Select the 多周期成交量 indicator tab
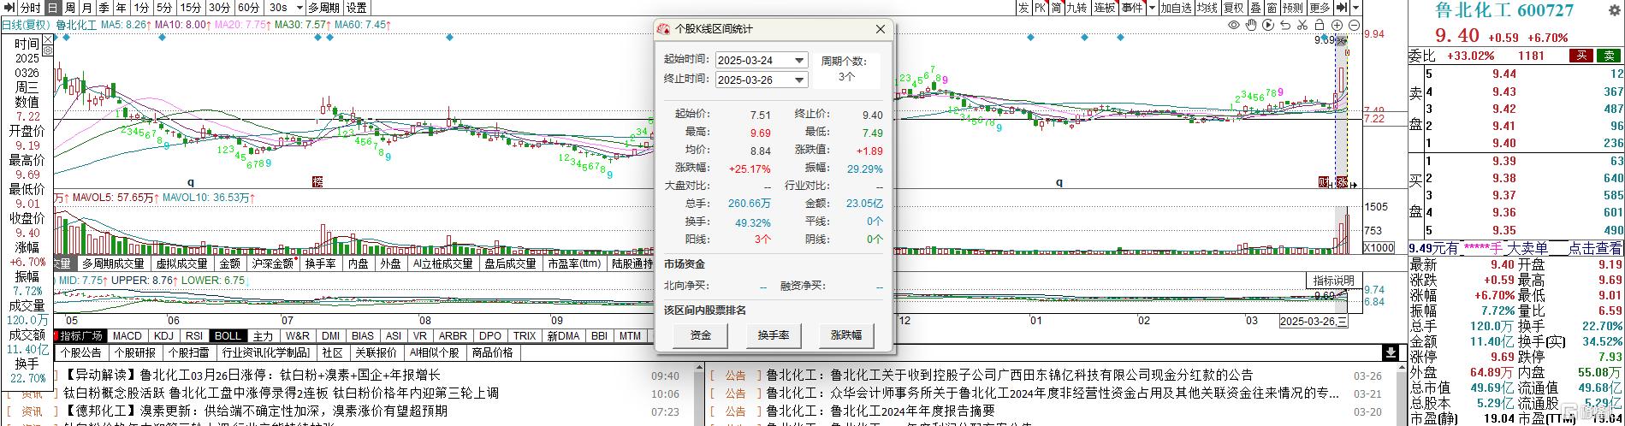 [x=114, y=264]
